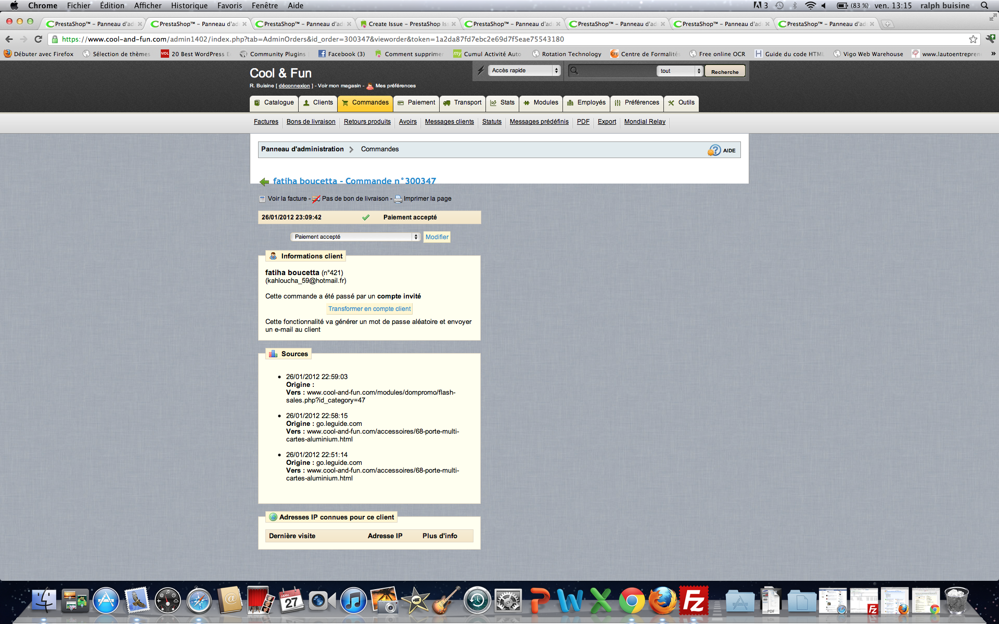Open the Outils tab
This screenshot has height=624, width=999.
point(681,103)
